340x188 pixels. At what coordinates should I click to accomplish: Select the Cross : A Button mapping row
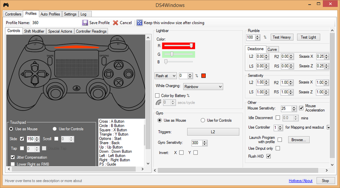[112, 121]
